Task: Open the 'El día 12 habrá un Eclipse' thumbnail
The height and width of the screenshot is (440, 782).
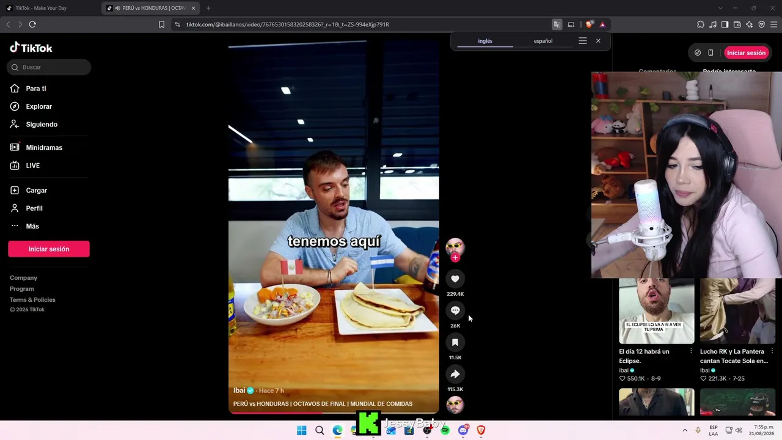Action: (x=657, y=311)
